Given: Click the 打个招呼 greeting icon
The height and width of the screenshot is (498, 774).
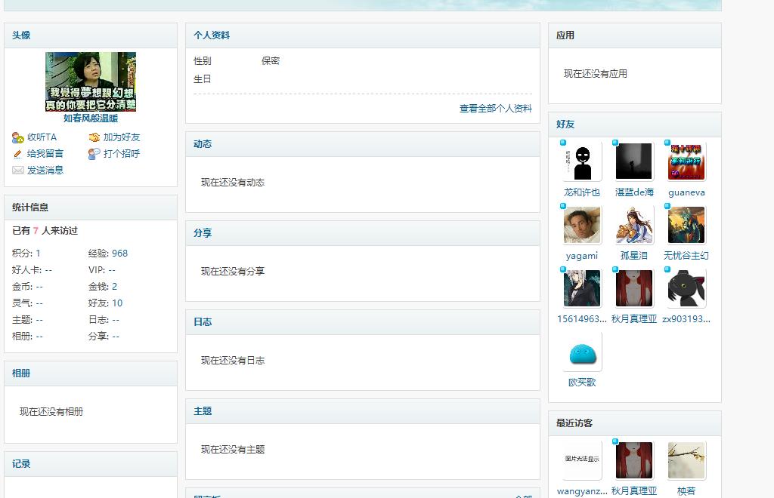Looking at the screenshot, I should [x=94, y=154].
